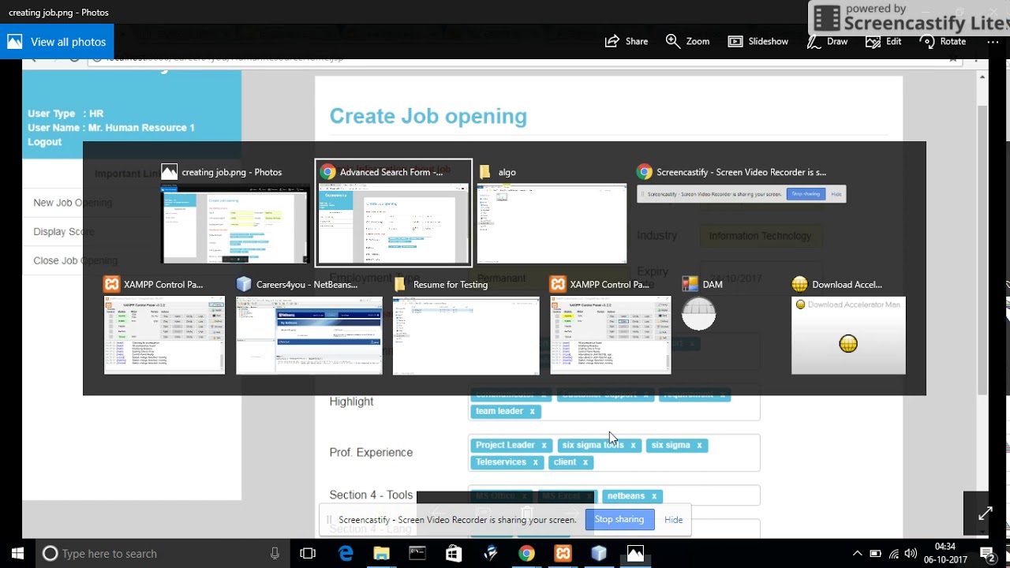Start the Slideshow from Photos toolbar
This screenshot has width=1010, height=568.
point(757,41)
